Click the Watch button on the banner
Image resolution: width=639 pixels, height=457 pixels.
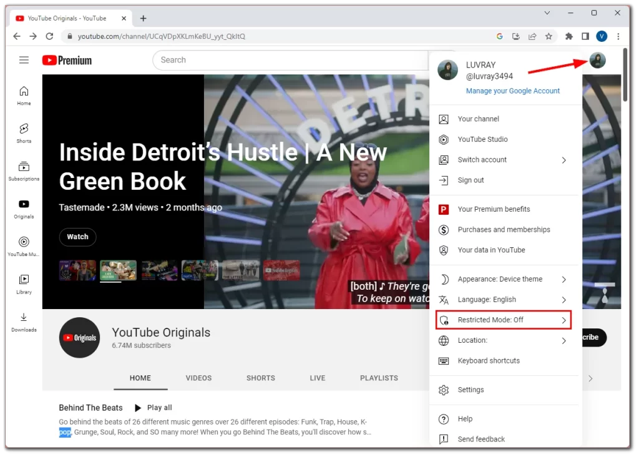coord(77,237)
